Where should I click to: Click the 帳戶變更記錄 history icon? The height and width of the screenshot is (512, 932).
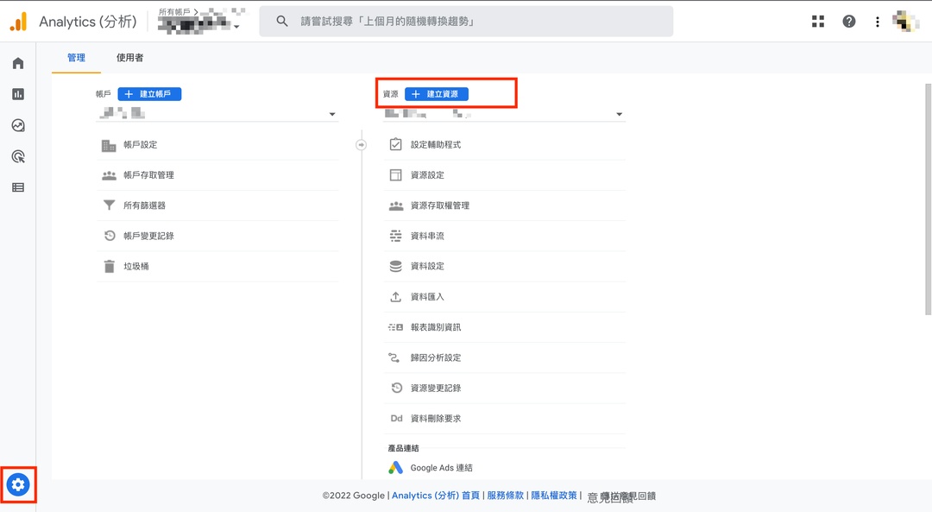[x=110, y=236]
